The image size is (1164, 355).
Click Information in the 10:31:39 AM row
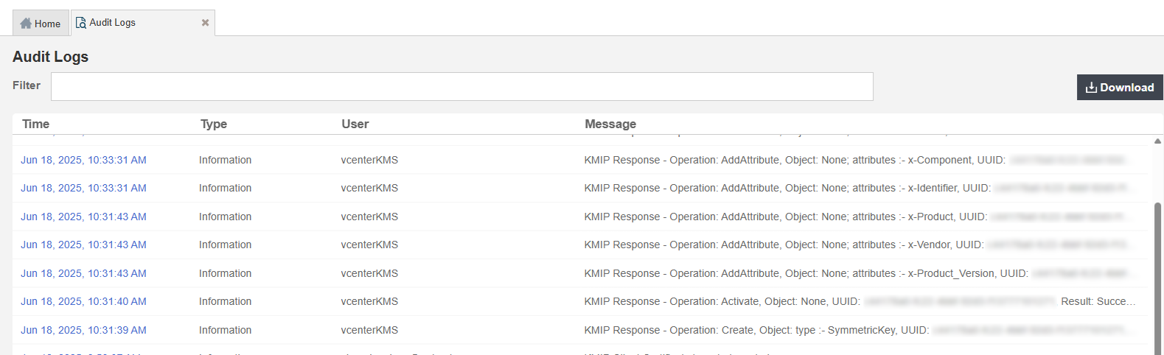pyautogui.click(x=225, y=330)
